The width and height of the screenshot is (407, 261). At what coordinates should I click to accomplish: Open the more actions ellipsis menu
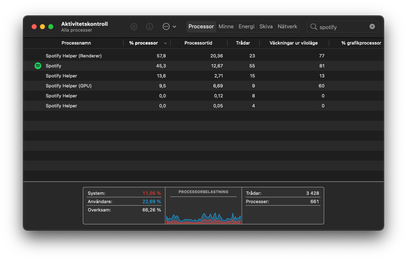pyautogui.click(x=169, y=27)
